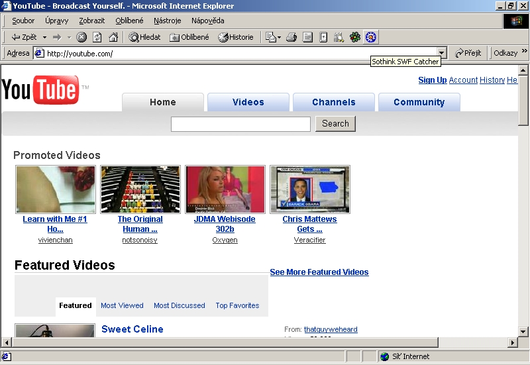Click the Veracifier user link
530x365 pixels.
pos(309,240)
